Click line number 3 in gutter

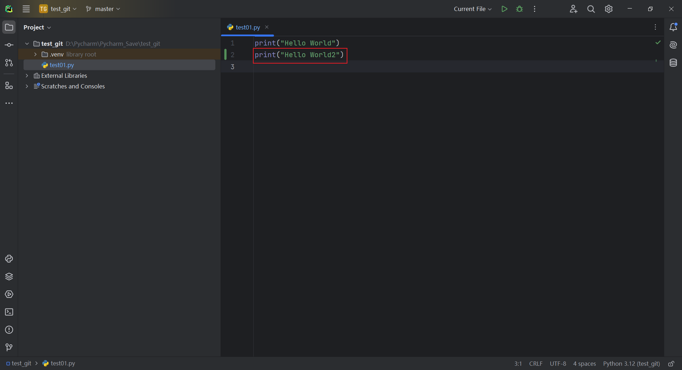click(x=233, y=67)
